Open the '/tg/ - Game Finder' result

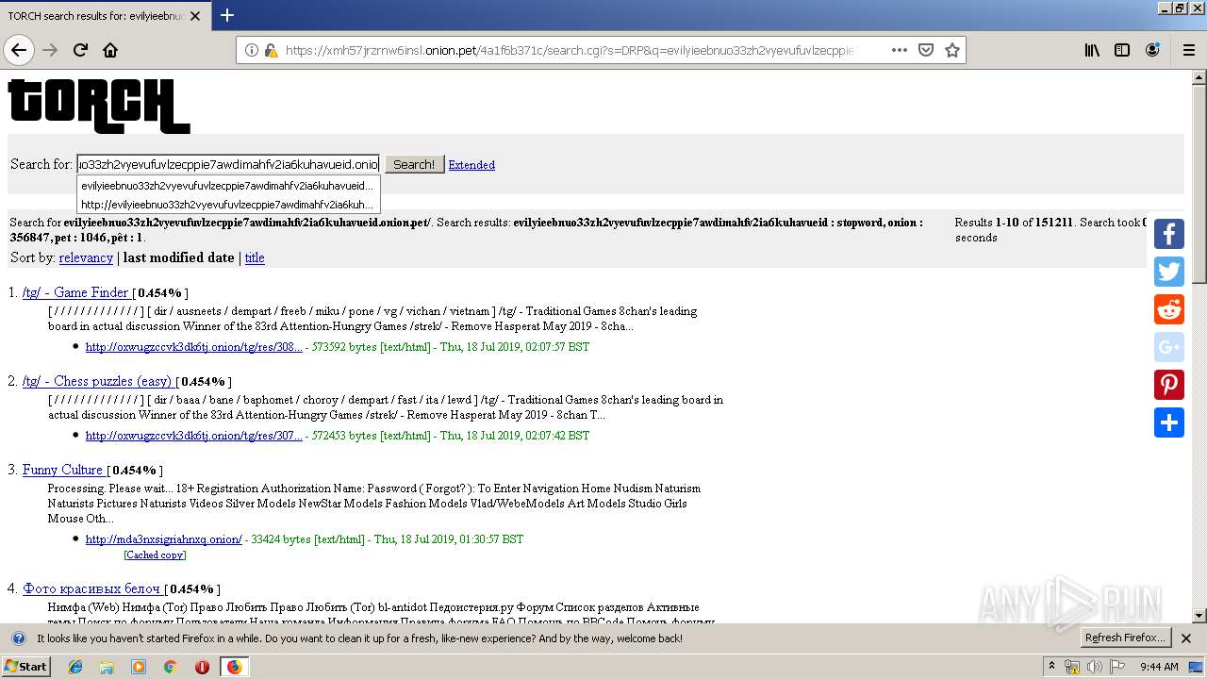pos(75,292)
